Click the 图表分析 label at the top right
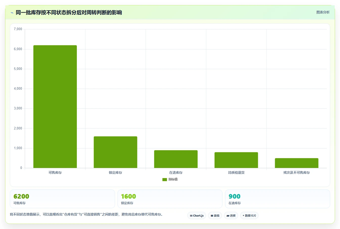Viewport: 340px width, 229px height. click(323, 12)
